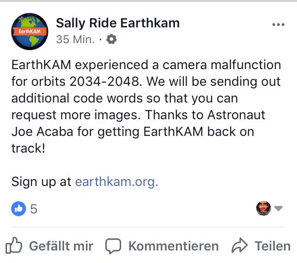
Task: Click the orange EarthKAM banner in the logo
Action: pyautogui.click(x=30, y=31)
